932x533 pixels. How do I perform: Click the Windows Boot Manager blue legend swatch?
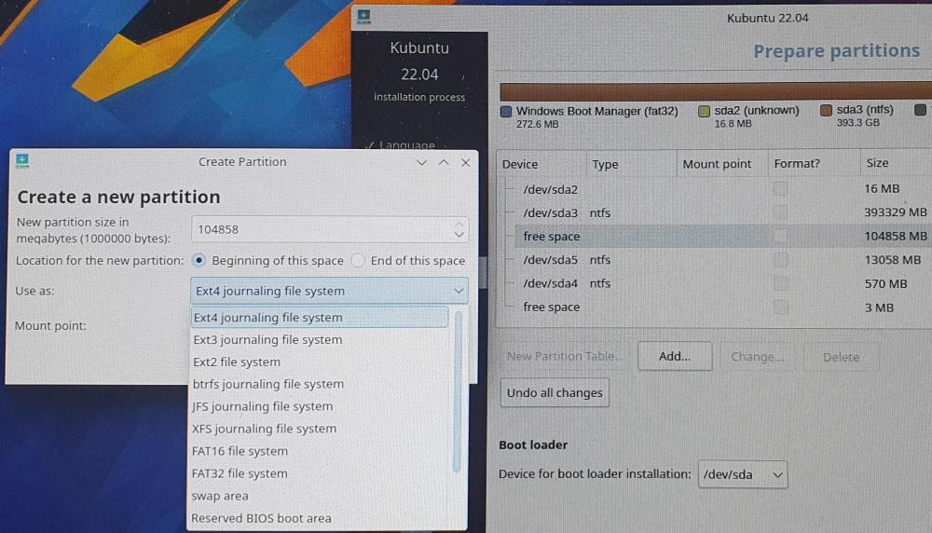point(506,111)
